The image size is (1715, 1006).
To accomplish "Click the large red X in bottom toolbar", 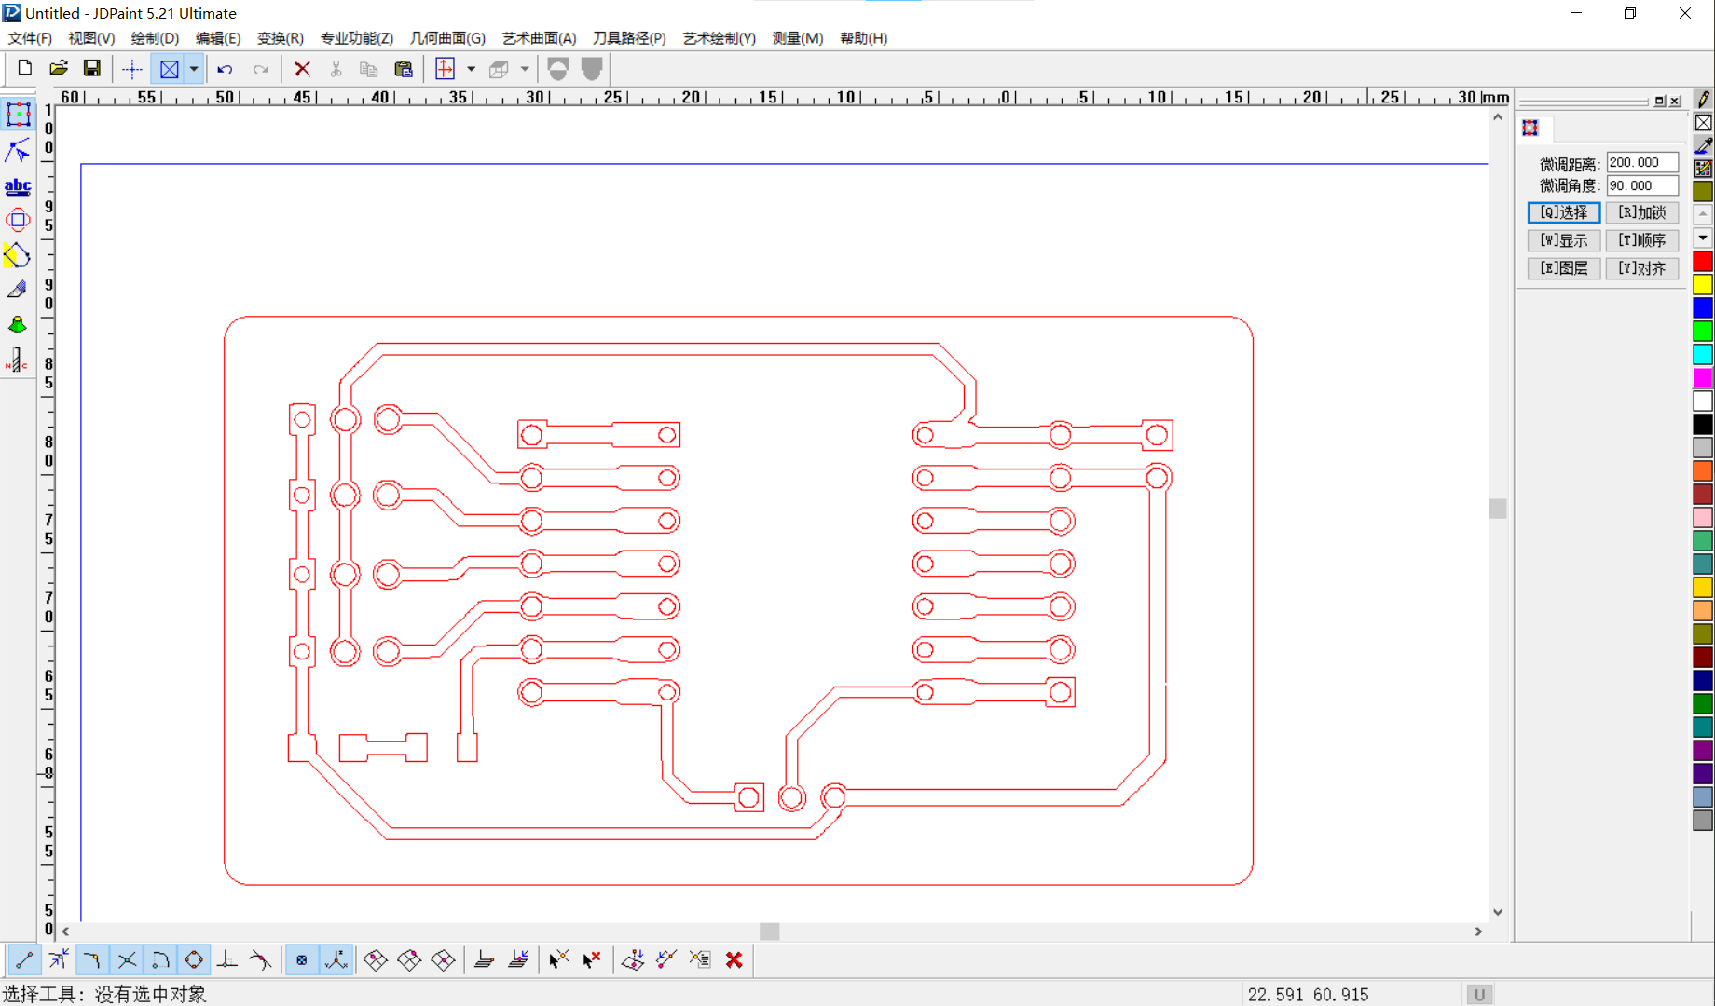I will 734,959.
